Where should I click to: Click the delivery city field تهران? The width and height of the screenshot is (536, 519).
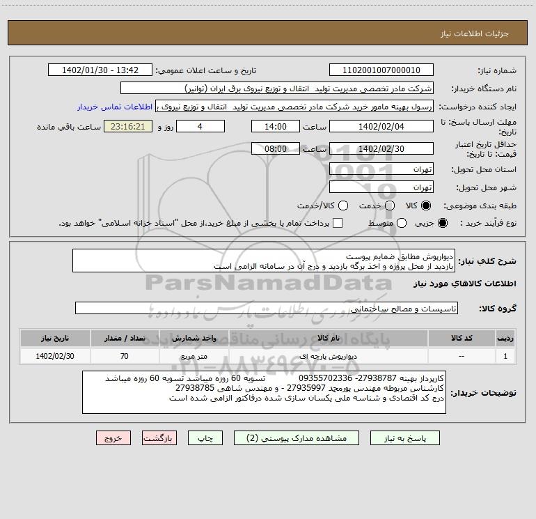coord(381,187)
